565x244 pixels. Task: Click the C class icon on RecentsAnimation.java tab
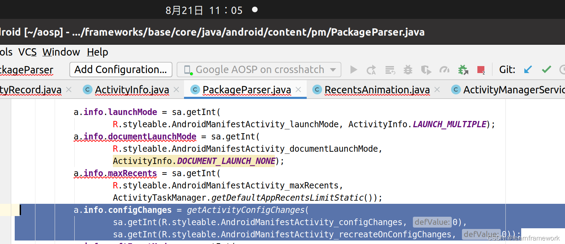317,90
